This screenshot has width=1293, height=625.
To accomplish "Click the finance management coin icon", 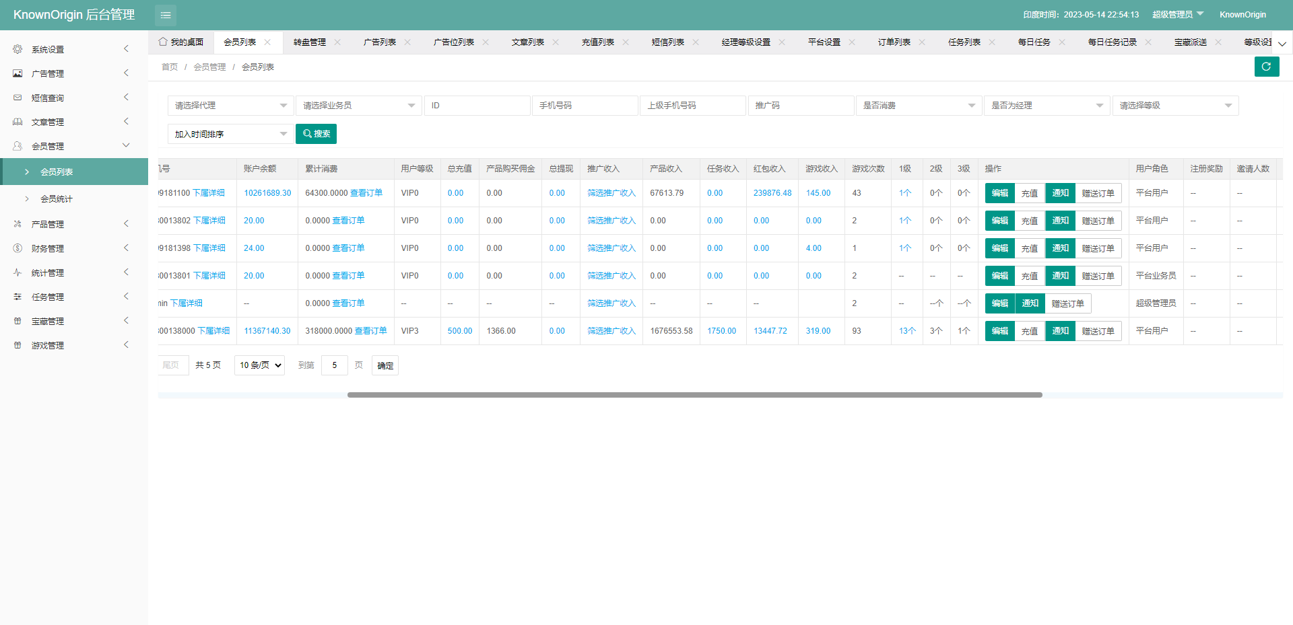I will [18, 248].
